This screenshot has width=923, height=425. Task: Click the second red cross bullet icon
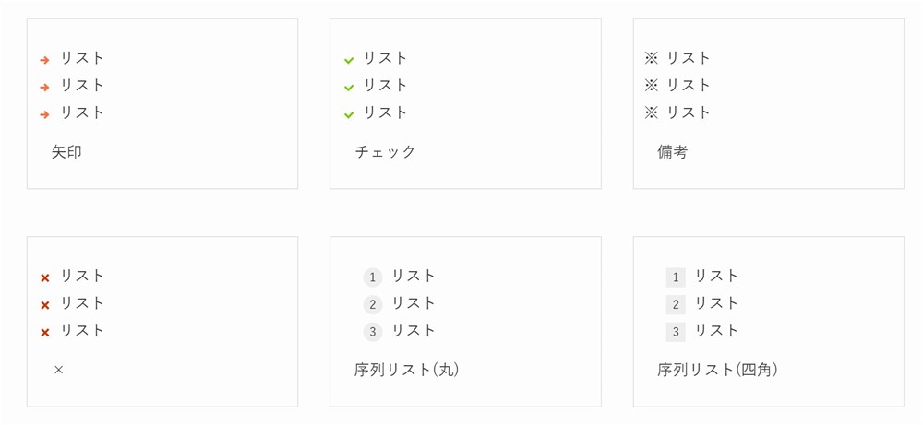coord(44,305)
